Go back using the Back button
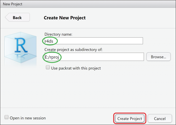Viewport: 176px width, 125px height. 17,18
